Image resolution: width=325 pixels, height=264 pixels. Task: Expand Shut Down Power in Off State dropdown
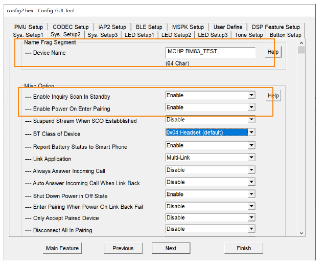(251, 195)
